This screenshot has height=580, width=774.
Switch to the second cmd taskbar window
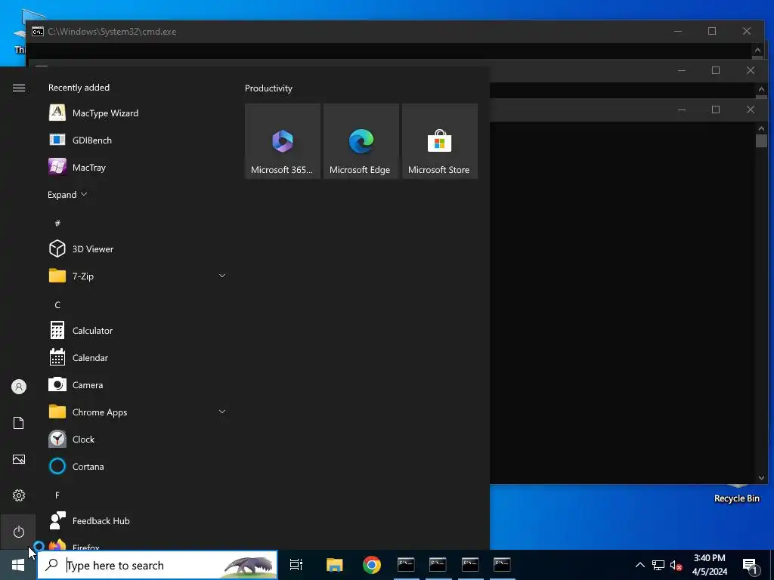coord(438,565)
